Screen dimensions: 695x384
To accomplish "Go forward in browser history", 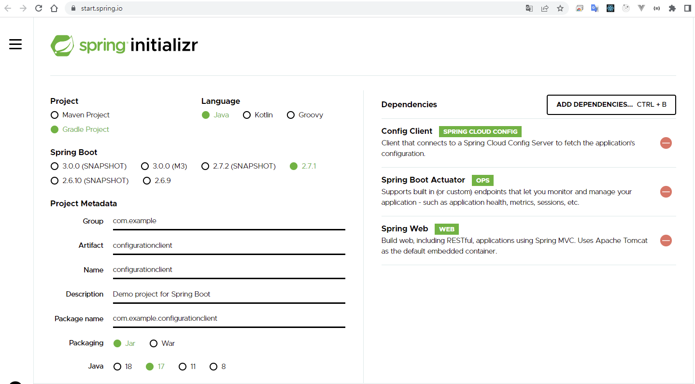I will [x=23, y=8].
